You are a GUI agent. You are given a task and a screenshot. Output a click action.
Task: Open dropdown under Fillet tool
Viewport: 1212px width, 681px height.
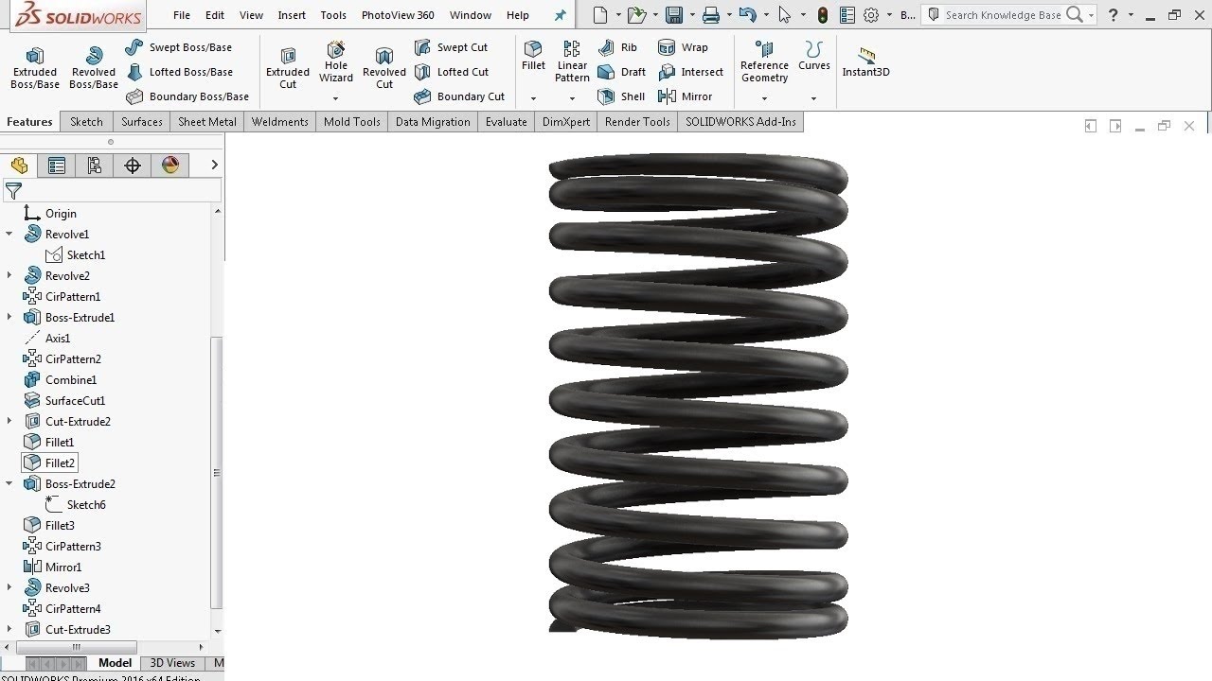[533, 98]
